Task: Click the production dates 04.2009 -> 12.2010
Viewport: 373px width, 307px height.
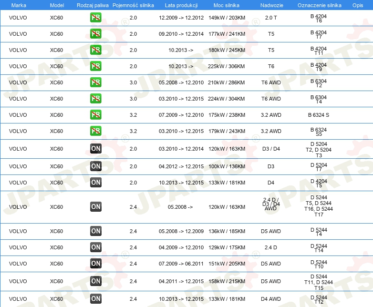Action: 181,247
